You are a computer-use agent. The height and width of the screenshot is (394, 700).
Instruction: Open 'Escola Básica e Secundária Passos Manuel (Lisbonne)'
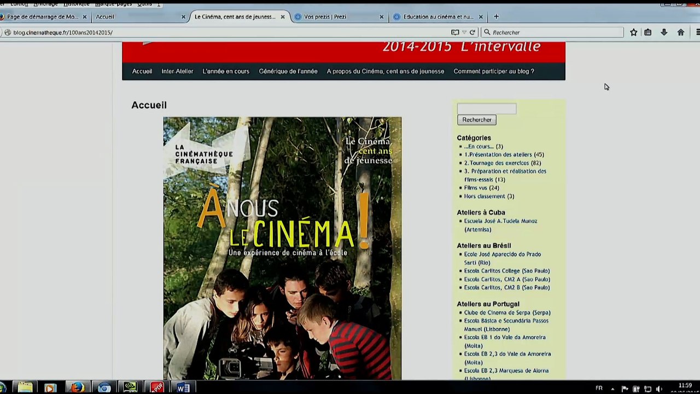click(x=506, y=325)
